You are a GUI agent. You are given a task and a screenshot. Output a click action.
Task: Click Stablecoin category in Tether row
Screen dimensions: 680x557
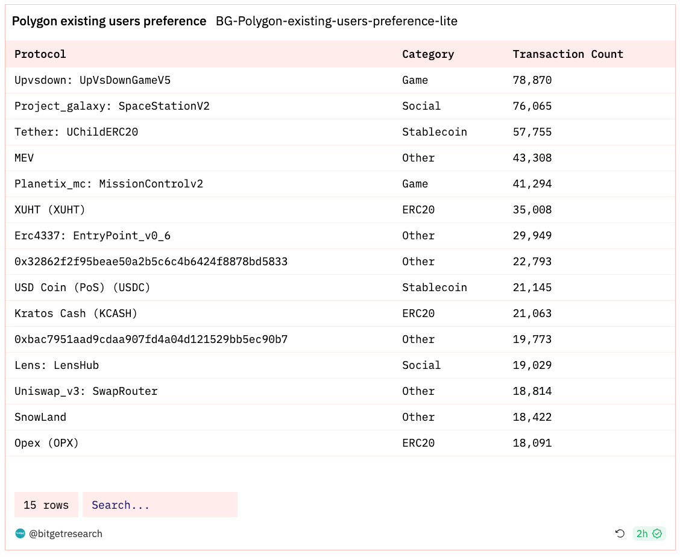point(435,132)
